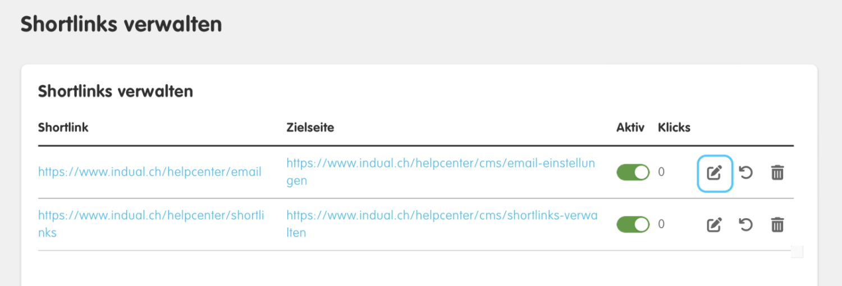This screenshot has height=286, width=842.
Task: Disable the Aktiv toggle for email shortlink
Action: (633, 172)
